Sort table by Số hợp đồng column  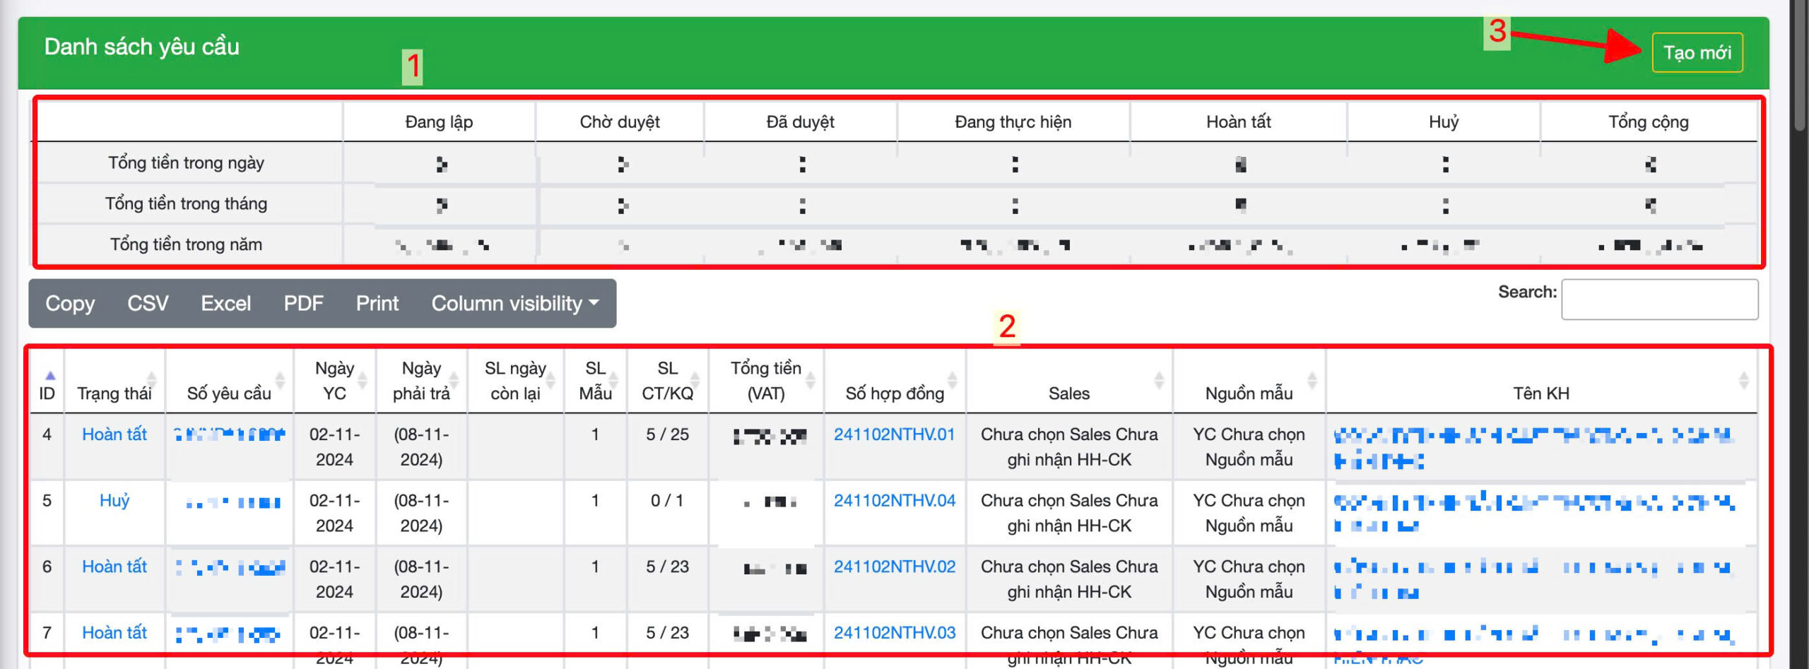coord(895,393)
